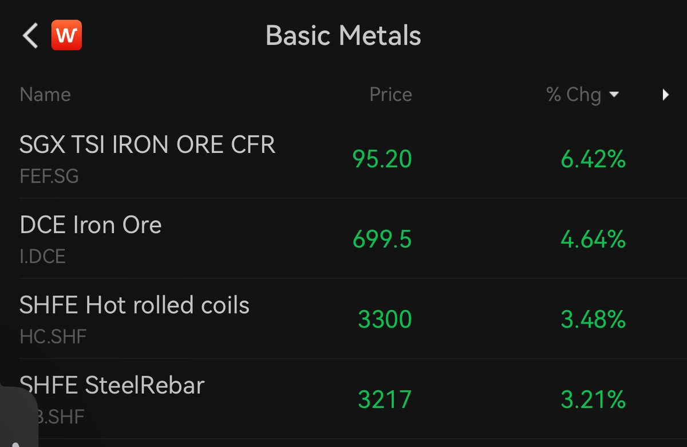
Task: Sort list by Price column header
Action: [390, 94]
